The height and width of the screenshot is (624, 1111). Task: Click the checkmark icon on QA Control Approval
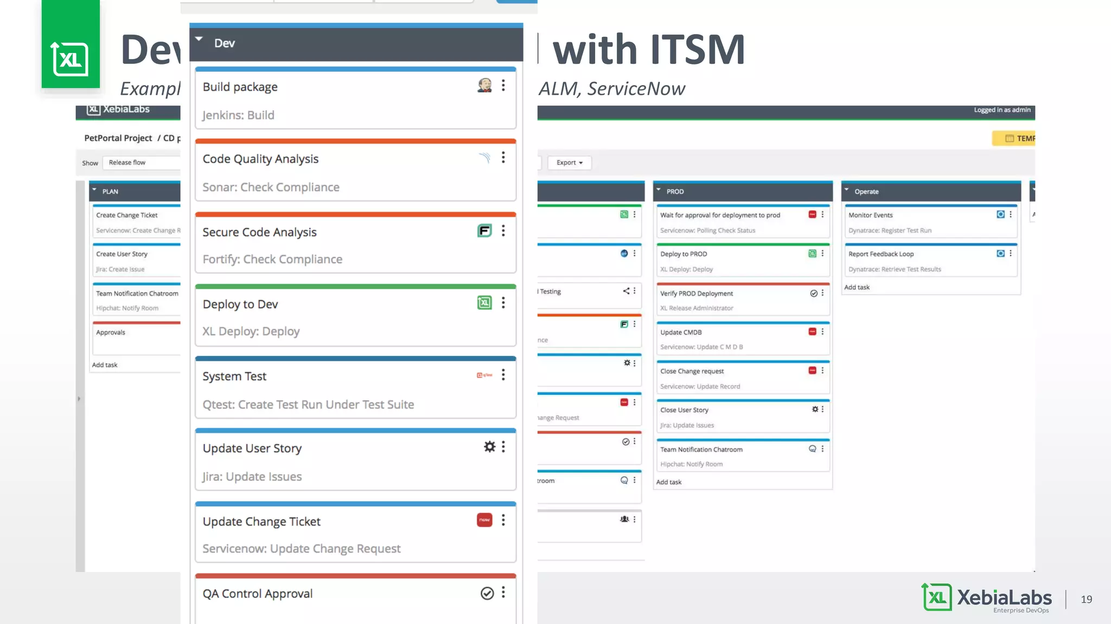pos(487,593)
